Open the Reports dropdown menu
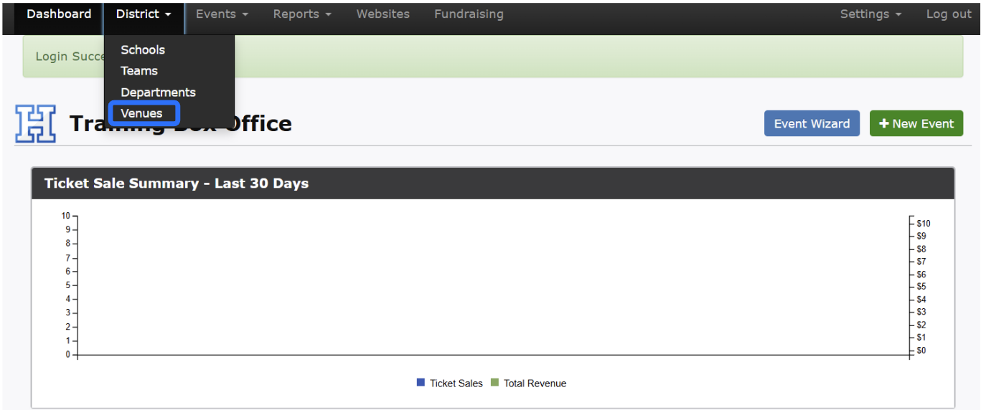The width and height of the screenshot is (981, 410). coord(301,14)
